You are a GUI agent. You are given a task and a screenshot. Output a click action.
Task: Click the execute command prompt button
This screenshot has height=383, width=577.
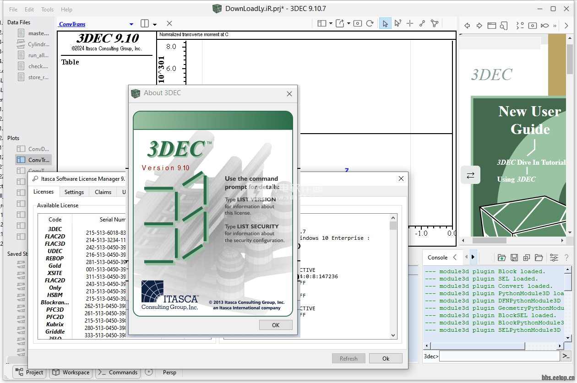566,356
